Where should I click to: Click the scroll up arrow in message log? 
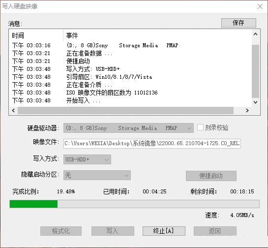tap(255, 34)
